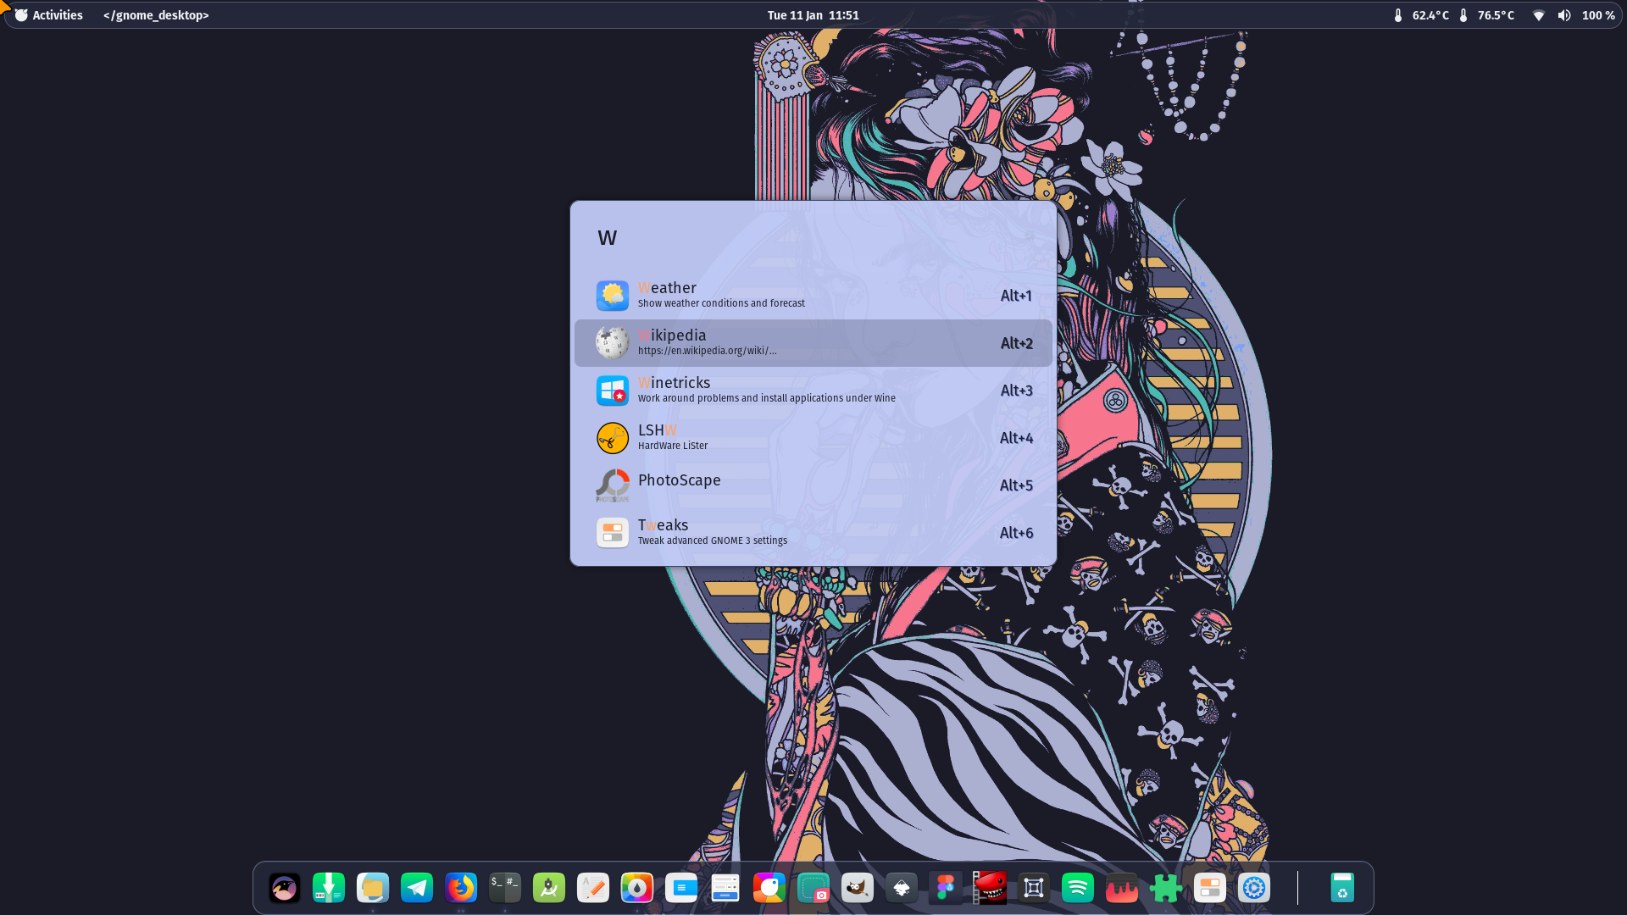Click the 62.4°C temperature indicator
Viewport: 1627px width, 915px height.
[1421, 15]
